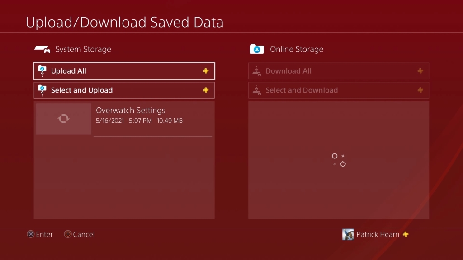Click the PS Plus icon beside Patrick Hearn
Image resolution: width=463 pixels, height=260 pixels.
[406, 234]
